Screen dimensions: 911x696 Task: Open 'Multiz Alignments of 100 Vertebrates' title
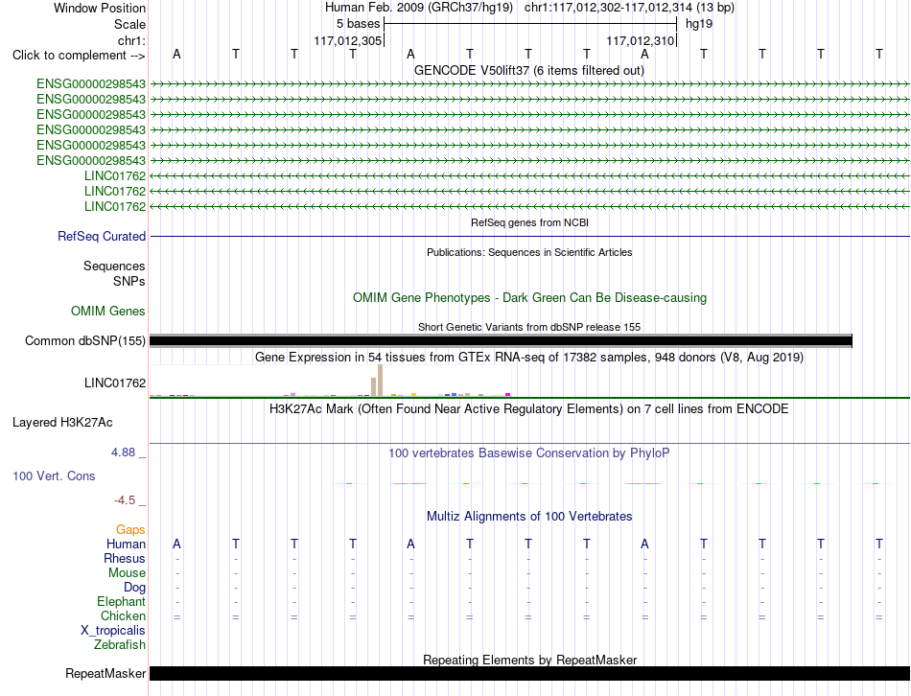(529, 516)
